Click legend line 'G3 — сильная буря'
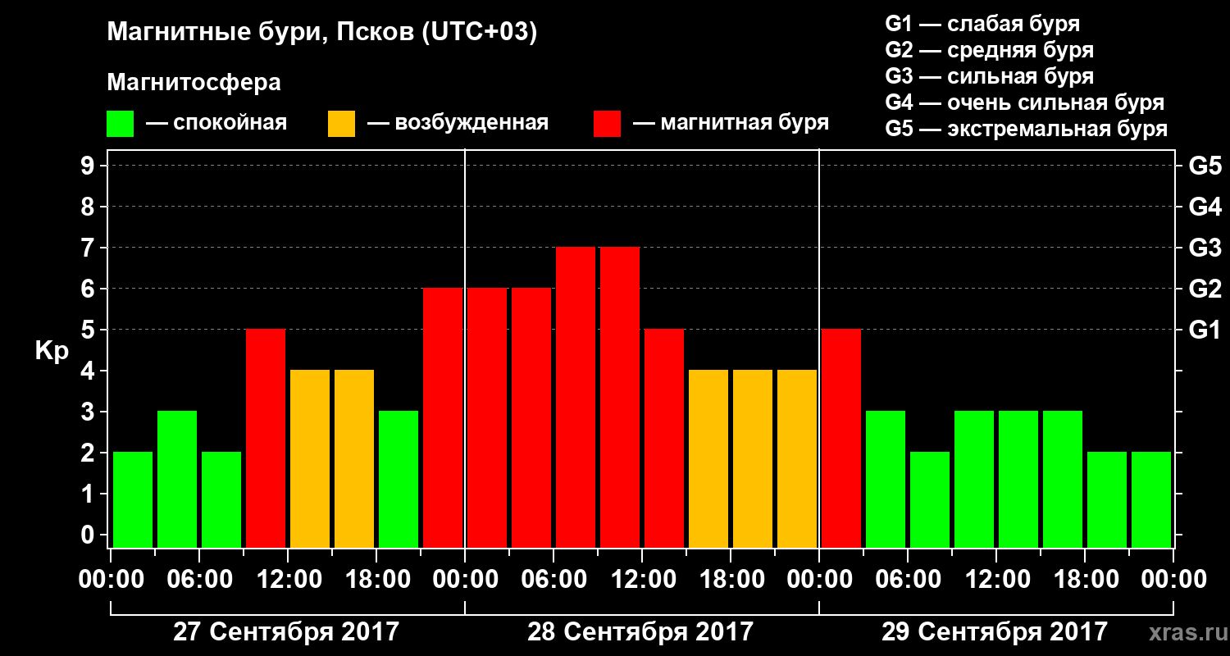 click(x=989, y=76)
